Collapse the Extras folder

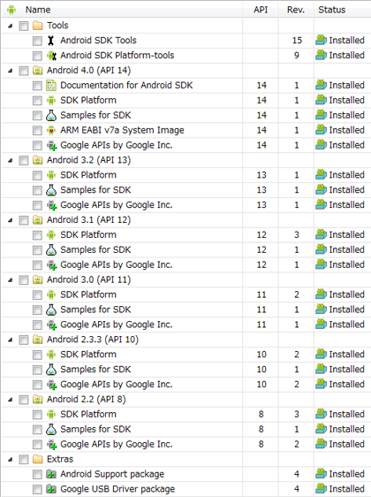coord(11,460)
